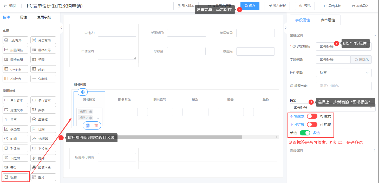
Task: Click the 申请人 input field
Action: [117, 33]
